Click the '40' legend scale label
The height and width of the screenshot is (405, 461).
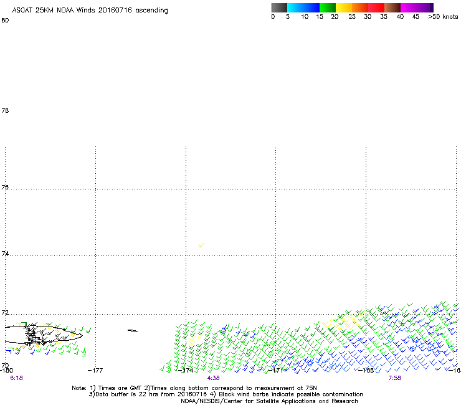coord(400,17)
